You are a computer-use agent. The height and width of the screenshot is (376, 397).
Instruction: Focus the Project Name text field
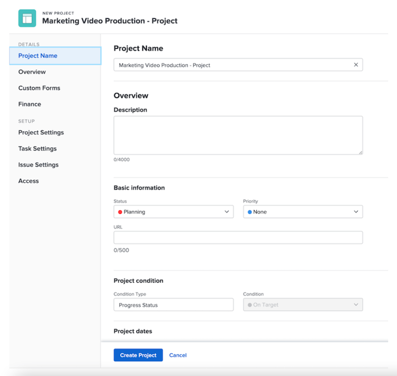[238, 65]
